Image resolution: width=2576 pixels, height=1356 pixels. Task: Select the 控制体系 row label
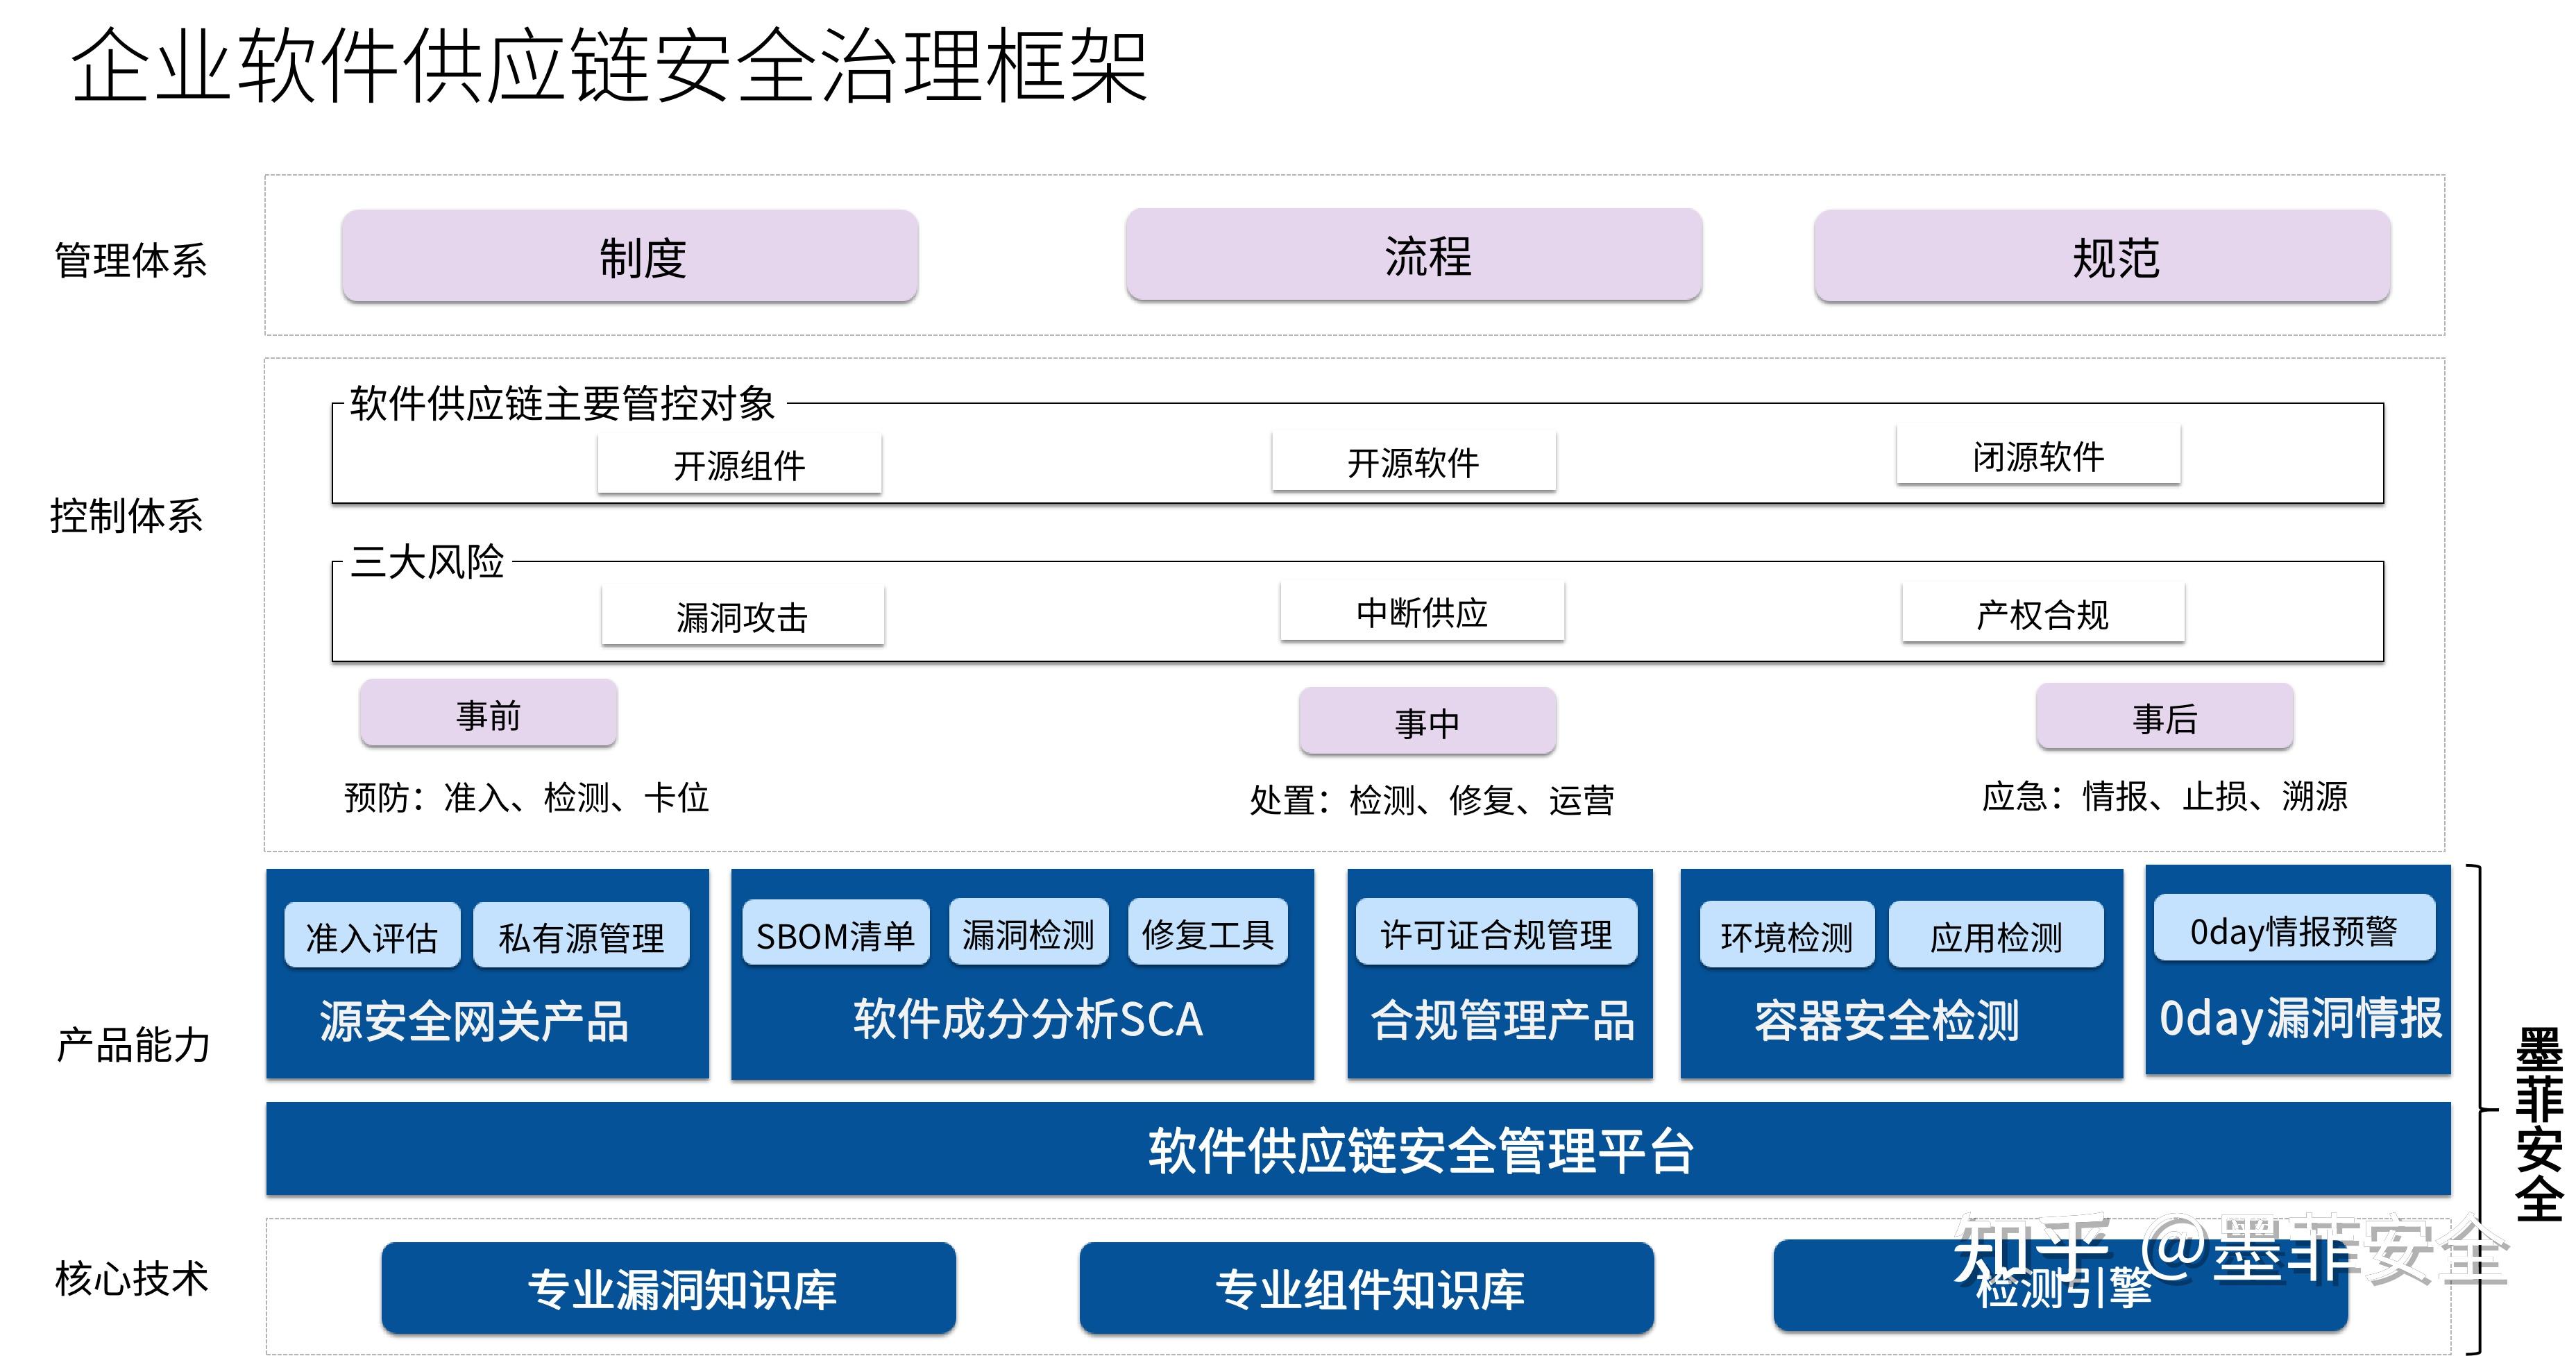click(127, 516)
